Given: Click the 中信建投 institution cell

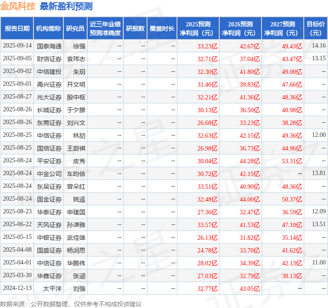Looking at the screenshot, I should coord(49,72).
